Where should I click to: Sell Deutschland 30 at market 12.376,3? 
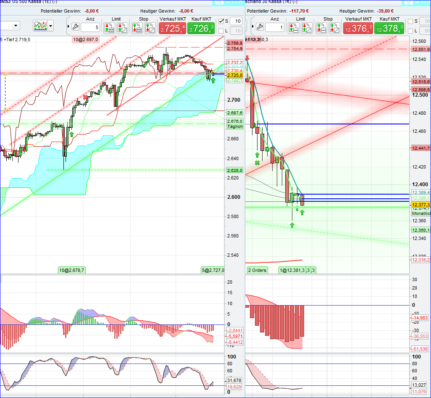point(358,28)
